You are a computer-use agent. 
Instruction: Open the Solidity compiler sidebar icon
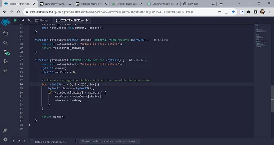click(6, 52)
